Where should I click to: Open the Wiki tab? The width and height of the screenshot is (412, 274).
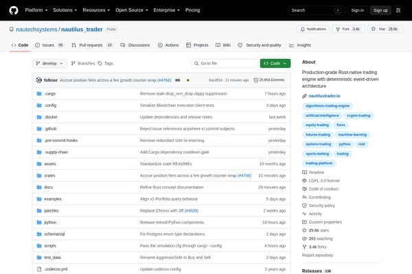tap(223, 45)
